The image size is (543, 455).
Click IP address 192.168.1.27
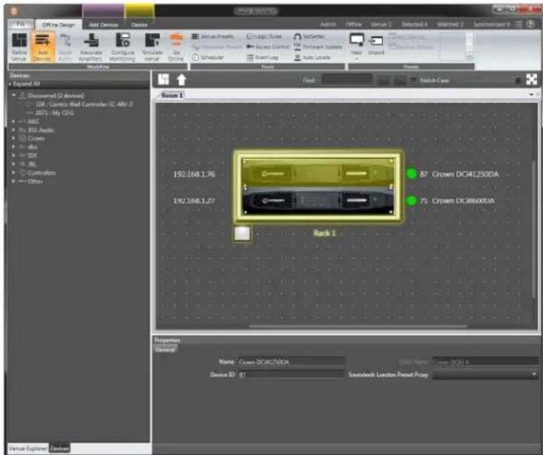point(194,200)
